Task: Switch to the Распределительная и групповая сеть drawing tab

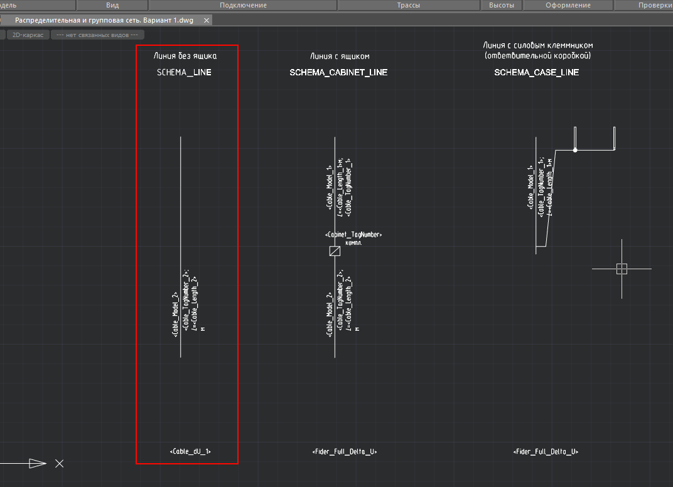Action: [x=104, y=20]
